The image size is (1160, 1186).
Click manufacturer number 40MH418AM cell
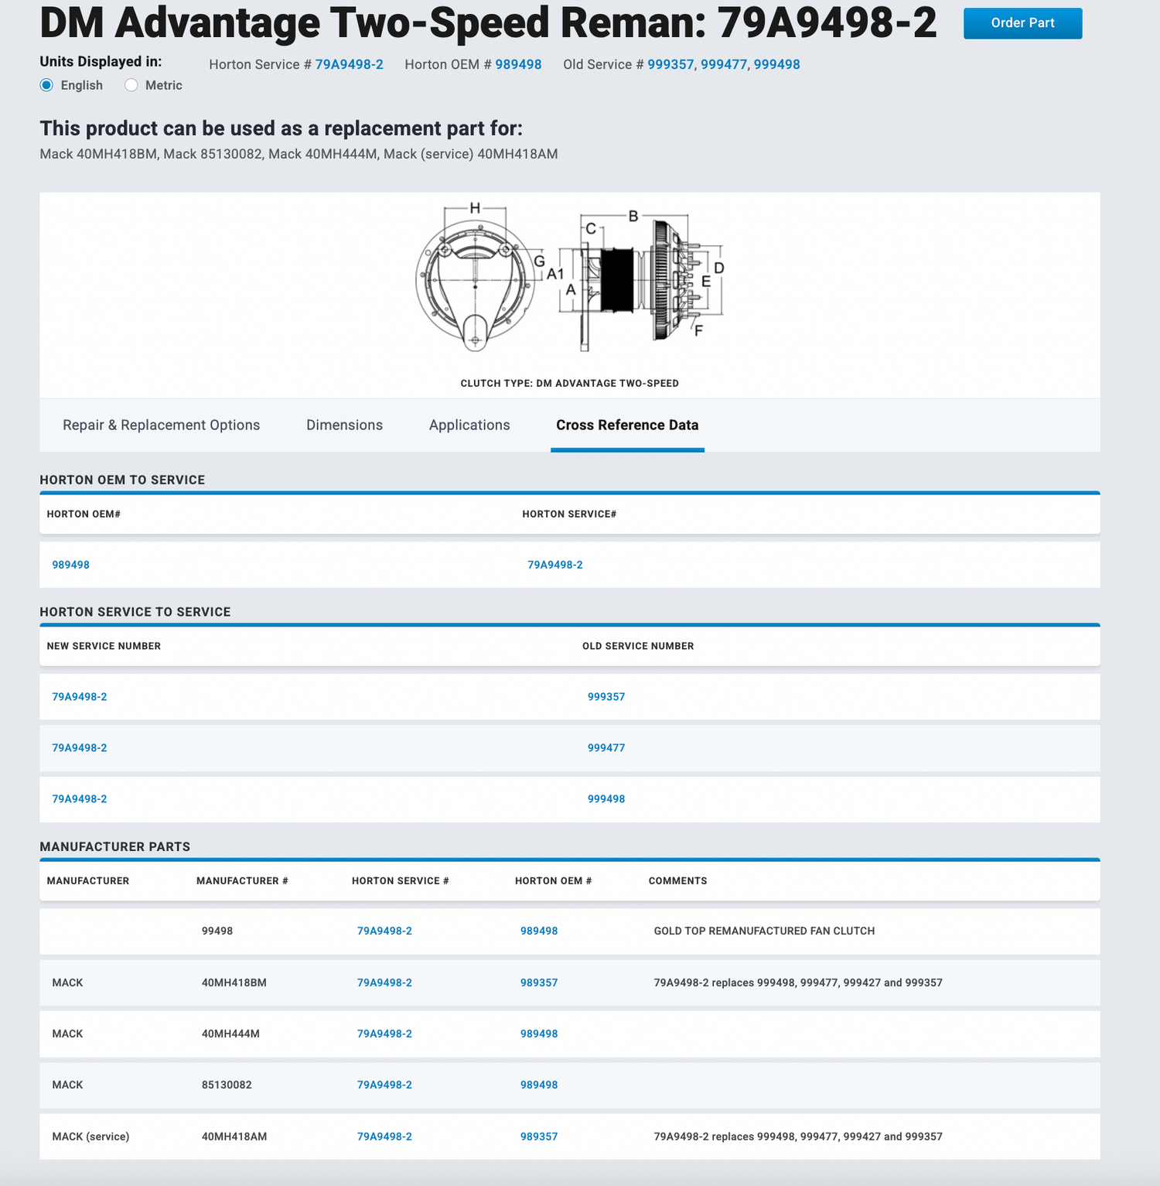point(234,1136)
